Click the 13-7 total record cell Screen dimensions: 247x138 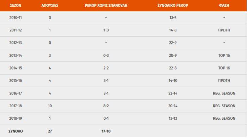173,18
